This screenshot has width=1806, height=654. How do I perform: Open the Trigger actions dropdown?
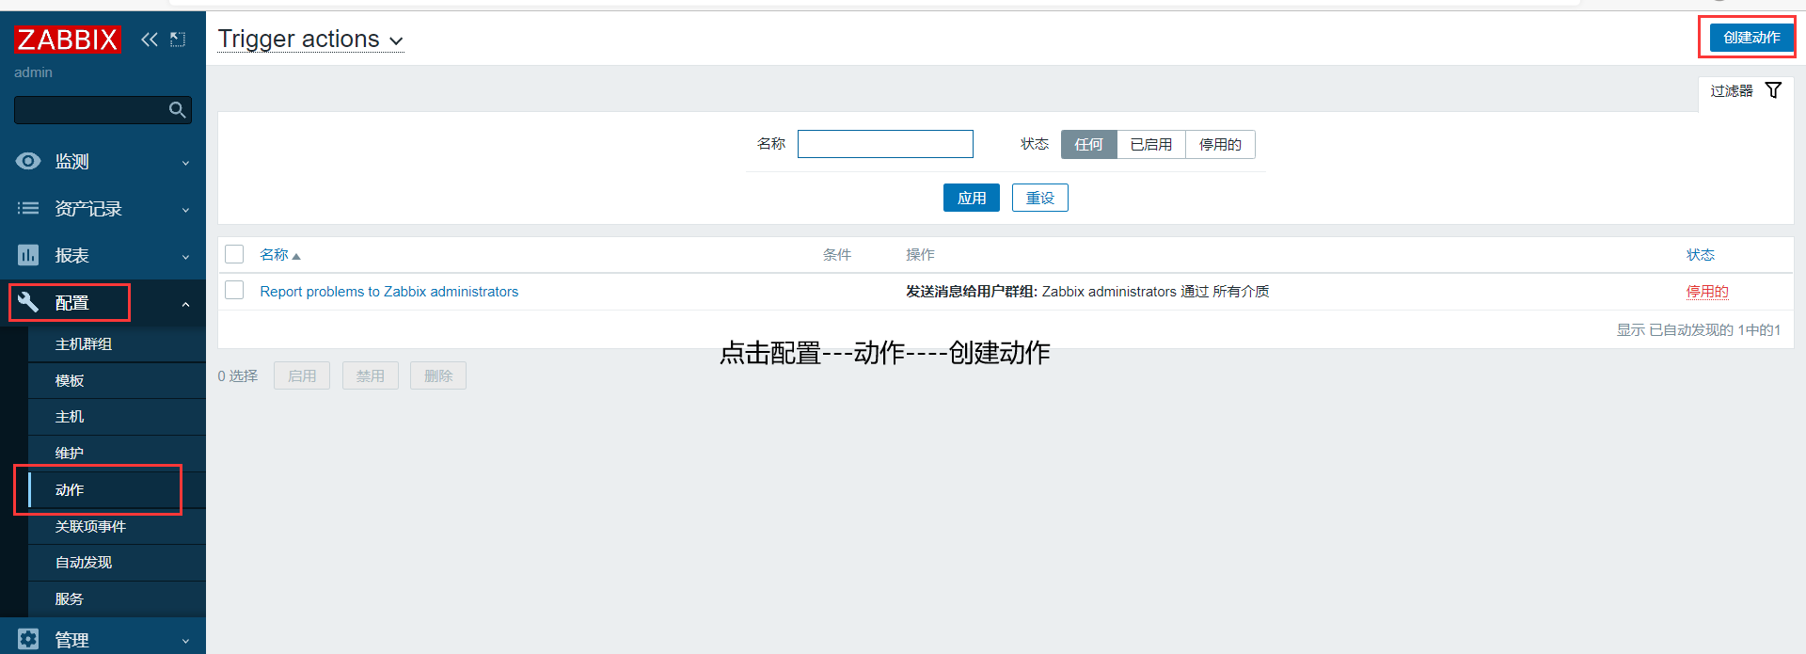pyautogui.click(x=310, y=40)
